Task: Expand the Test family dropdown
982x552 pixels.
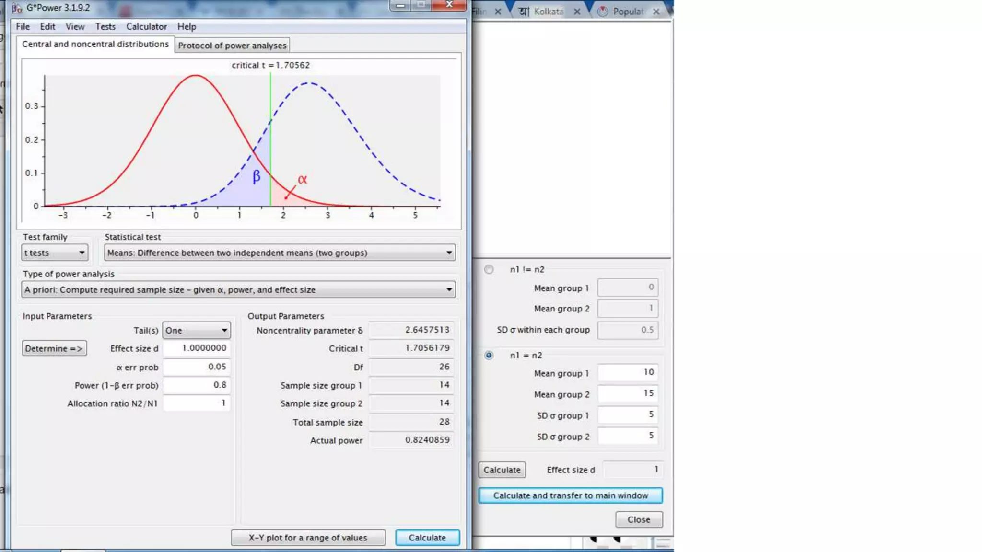Action: click(55, 253)
